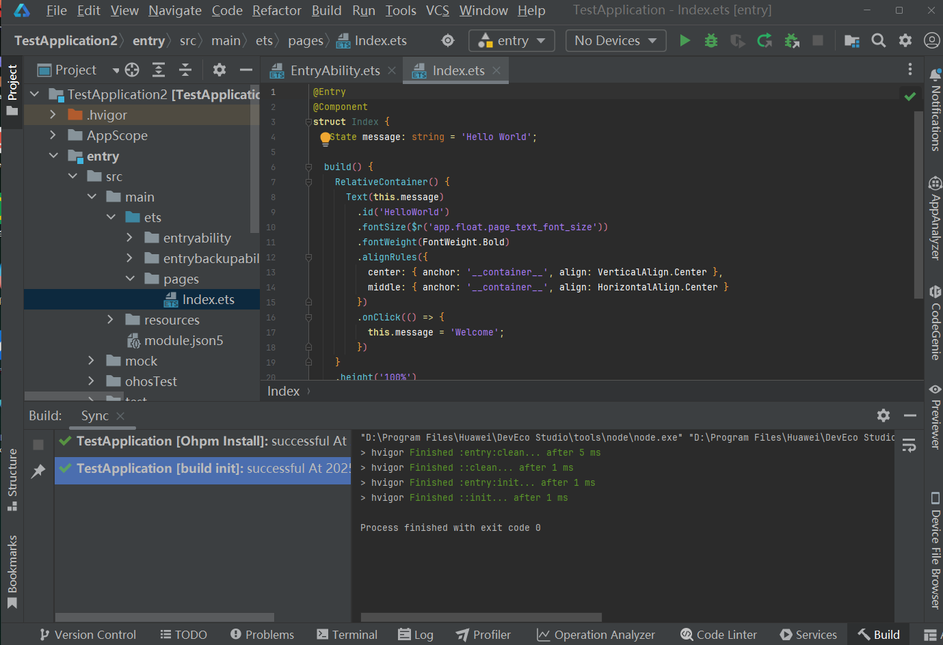Screen dimensions: 943x645
Task: Click the intention light bulb on line 4
Action: (326, 138)
